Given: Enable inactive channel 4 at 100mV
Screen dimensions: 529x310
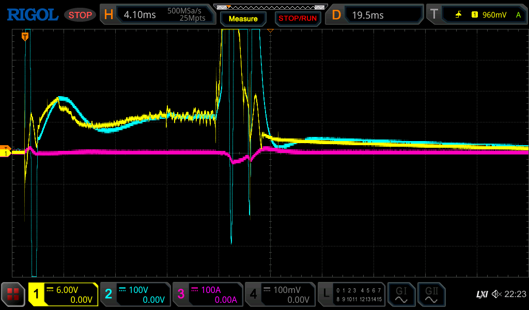Looking at the screenshot, I should [x=279, y=295].
